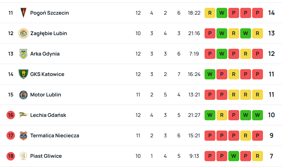The width and height of the screenshot is (282, 168).
Task: Open the Lechia Gdańsk team link
Action: [x=48, y=115]
